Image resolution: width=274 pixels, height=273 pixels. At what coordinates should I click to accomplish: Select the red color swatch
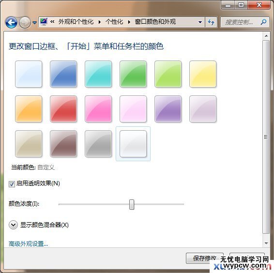[x=63, y=109]
